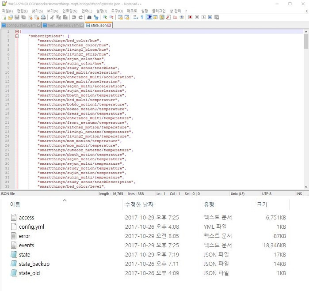Sort files by the 수정한 날짜 column
The width and height of the screenshot is (309, 291).
(139, 204)
